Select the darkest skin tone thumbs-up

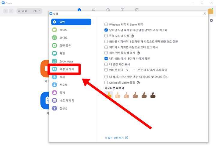pyautogui.click(x=153, y=95)
